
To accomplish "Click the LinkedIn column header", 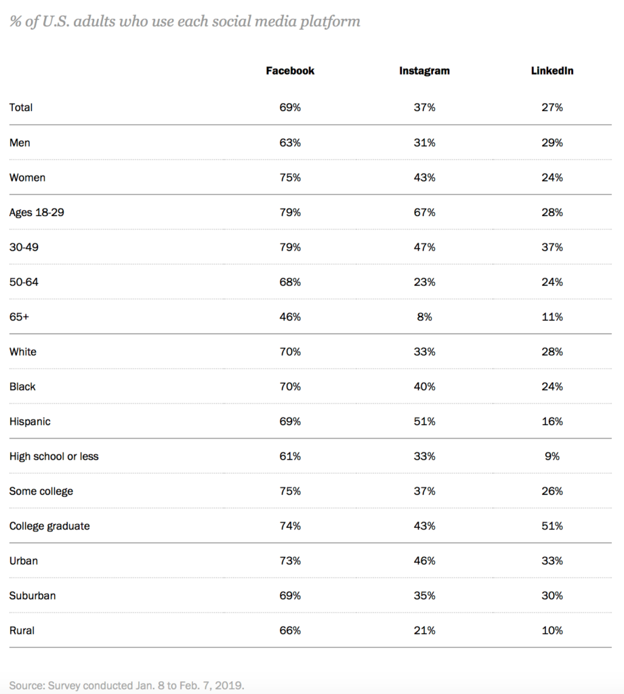I will (x=552, y=70).
